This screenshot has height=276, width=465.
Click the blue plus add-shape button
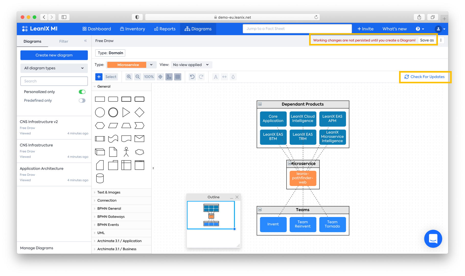99,77
